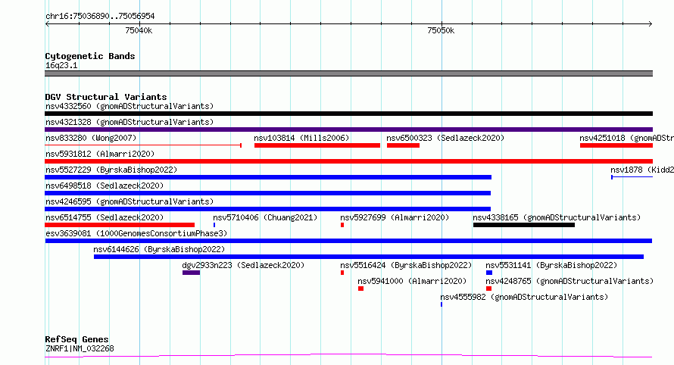Select the nsv4555982 variant label

[524, 297]
